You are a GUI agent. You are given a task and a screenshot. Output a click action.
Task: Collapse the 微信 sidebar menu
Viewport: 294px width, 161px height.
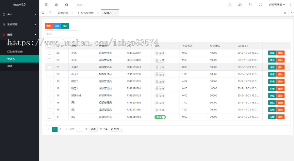click(x=20, y=35)
